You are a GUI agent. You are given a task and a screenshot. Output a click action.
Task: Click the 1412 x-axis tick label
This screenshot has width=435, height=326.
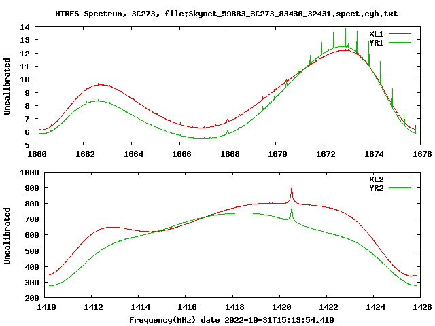pyautogui.click(x=93, y=307)
